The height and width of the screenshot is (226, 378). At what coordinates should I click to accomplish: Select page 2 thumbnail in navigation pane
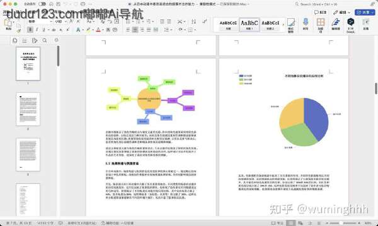(x=28, y=109)
